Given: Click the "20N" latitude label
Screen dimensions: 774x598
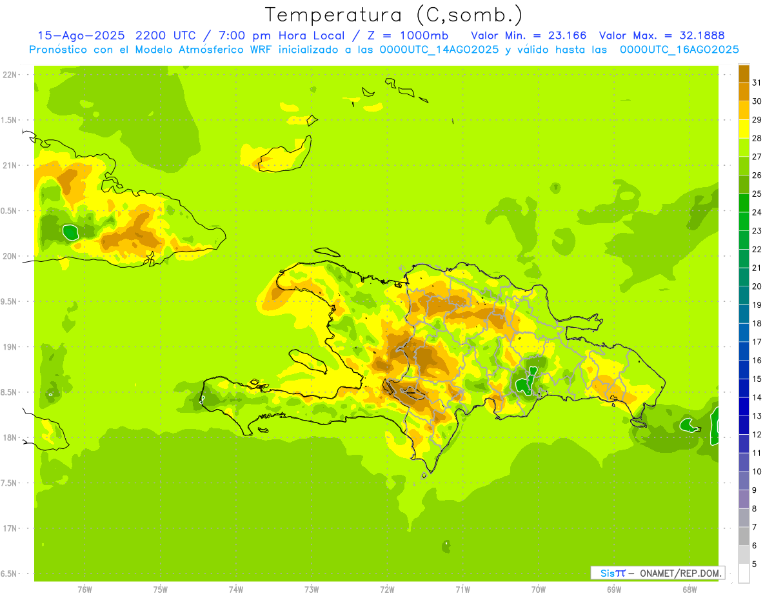Looking at the screenshot, I should pos(10,256).
